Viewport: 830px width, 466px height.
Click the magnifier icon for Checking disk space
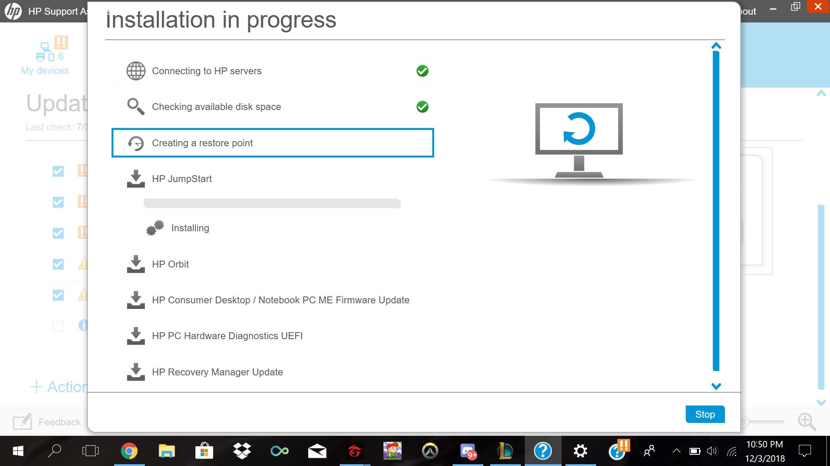coord(136,107)
